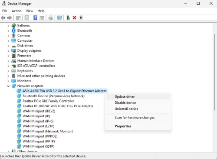This screenshot has height=159, width=217.
Task: Select Scan for hardware changes menu entry
Action: pos(138,117)
